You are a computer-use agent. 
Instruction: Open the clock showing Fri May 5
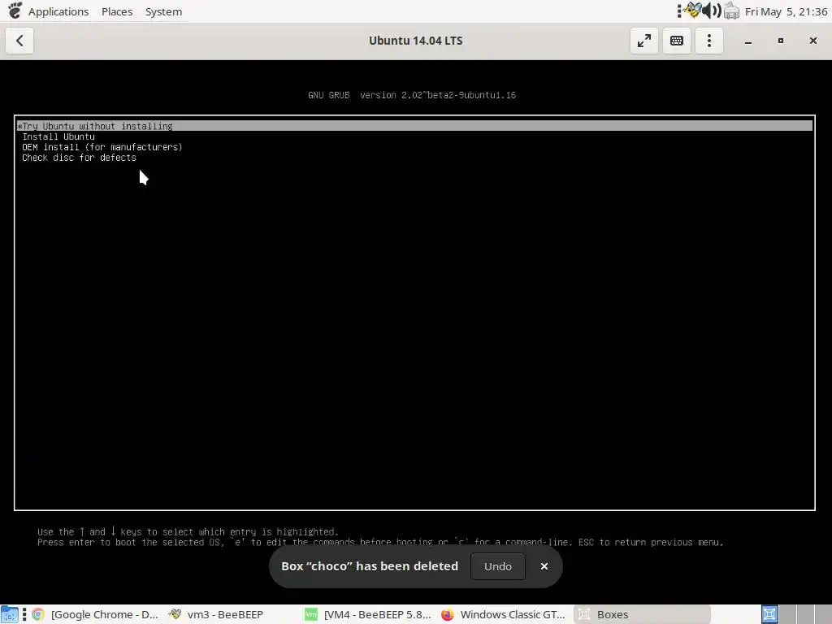tap(786, 11)
